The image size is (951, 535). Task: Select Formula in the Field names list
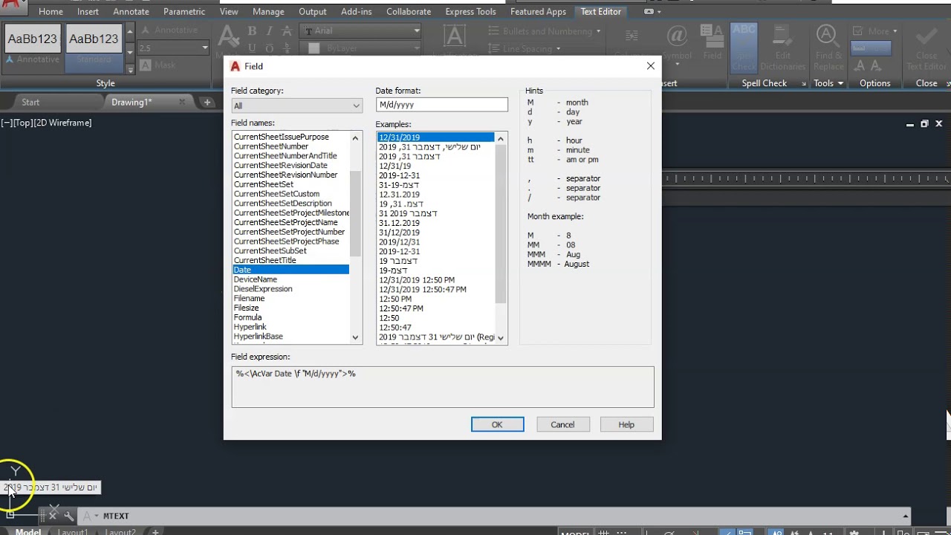pos(247,317)
